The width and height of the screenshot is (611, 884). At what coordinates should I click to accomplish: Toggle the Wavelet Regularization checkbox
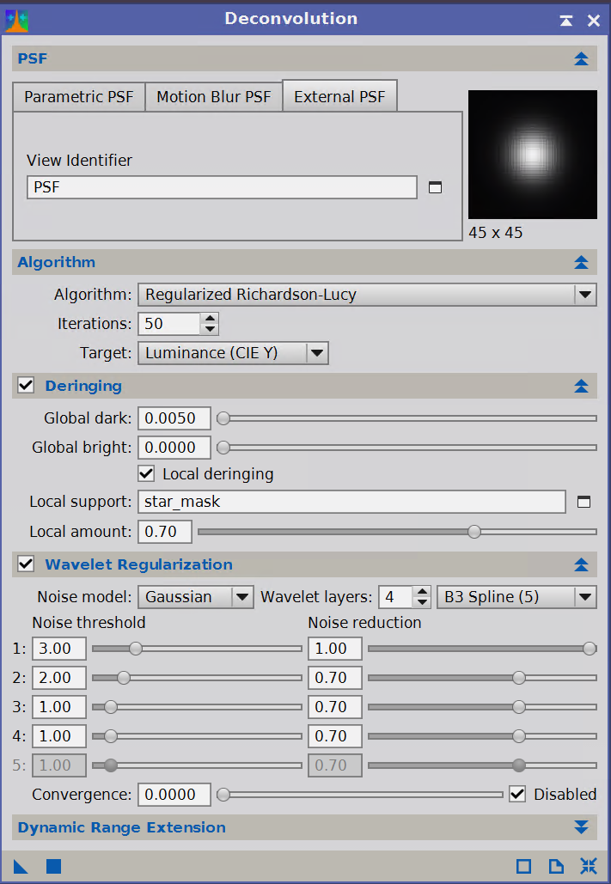[26, 564]
